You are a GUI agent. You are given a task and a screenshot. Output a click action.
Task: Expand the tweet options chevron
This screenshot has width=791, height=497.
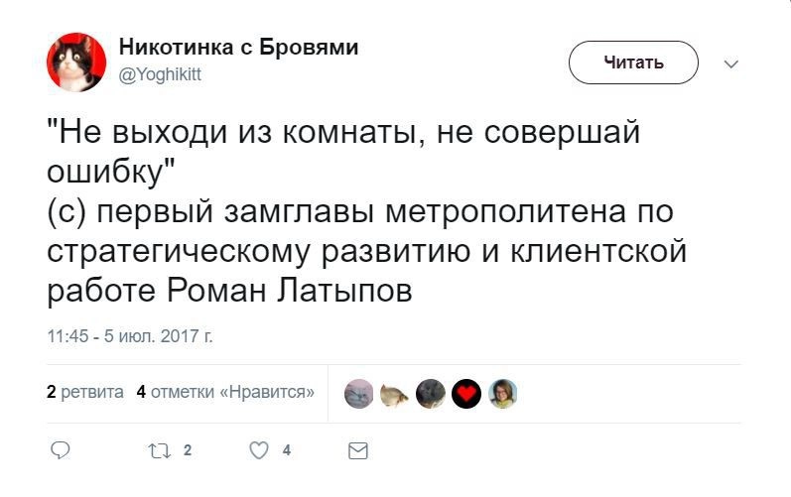[731, 63]
